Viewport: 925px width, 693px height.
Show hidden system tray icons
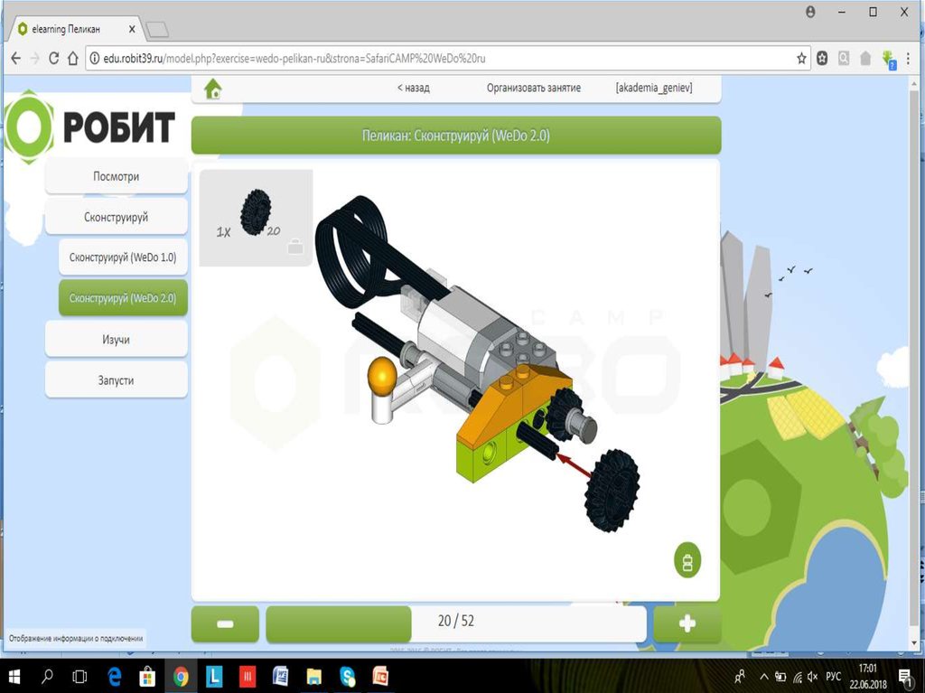tap(763, 676)
